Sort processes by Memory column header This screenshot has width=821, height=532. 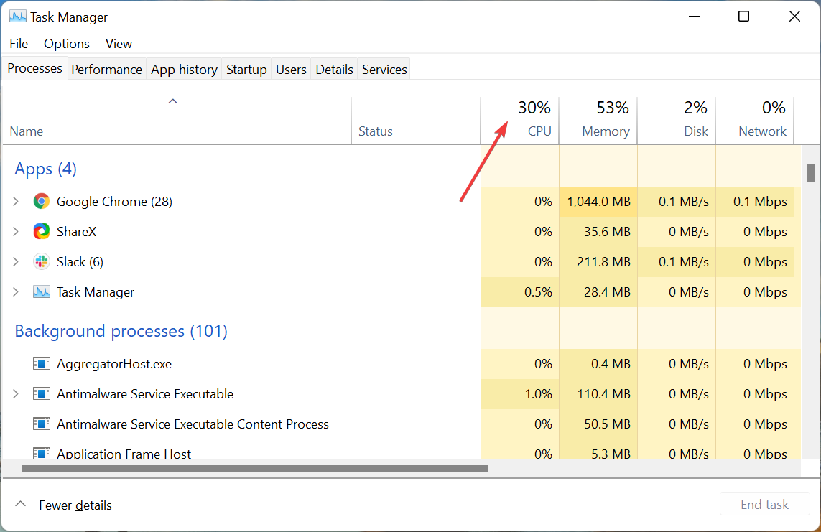click(598, 120)
